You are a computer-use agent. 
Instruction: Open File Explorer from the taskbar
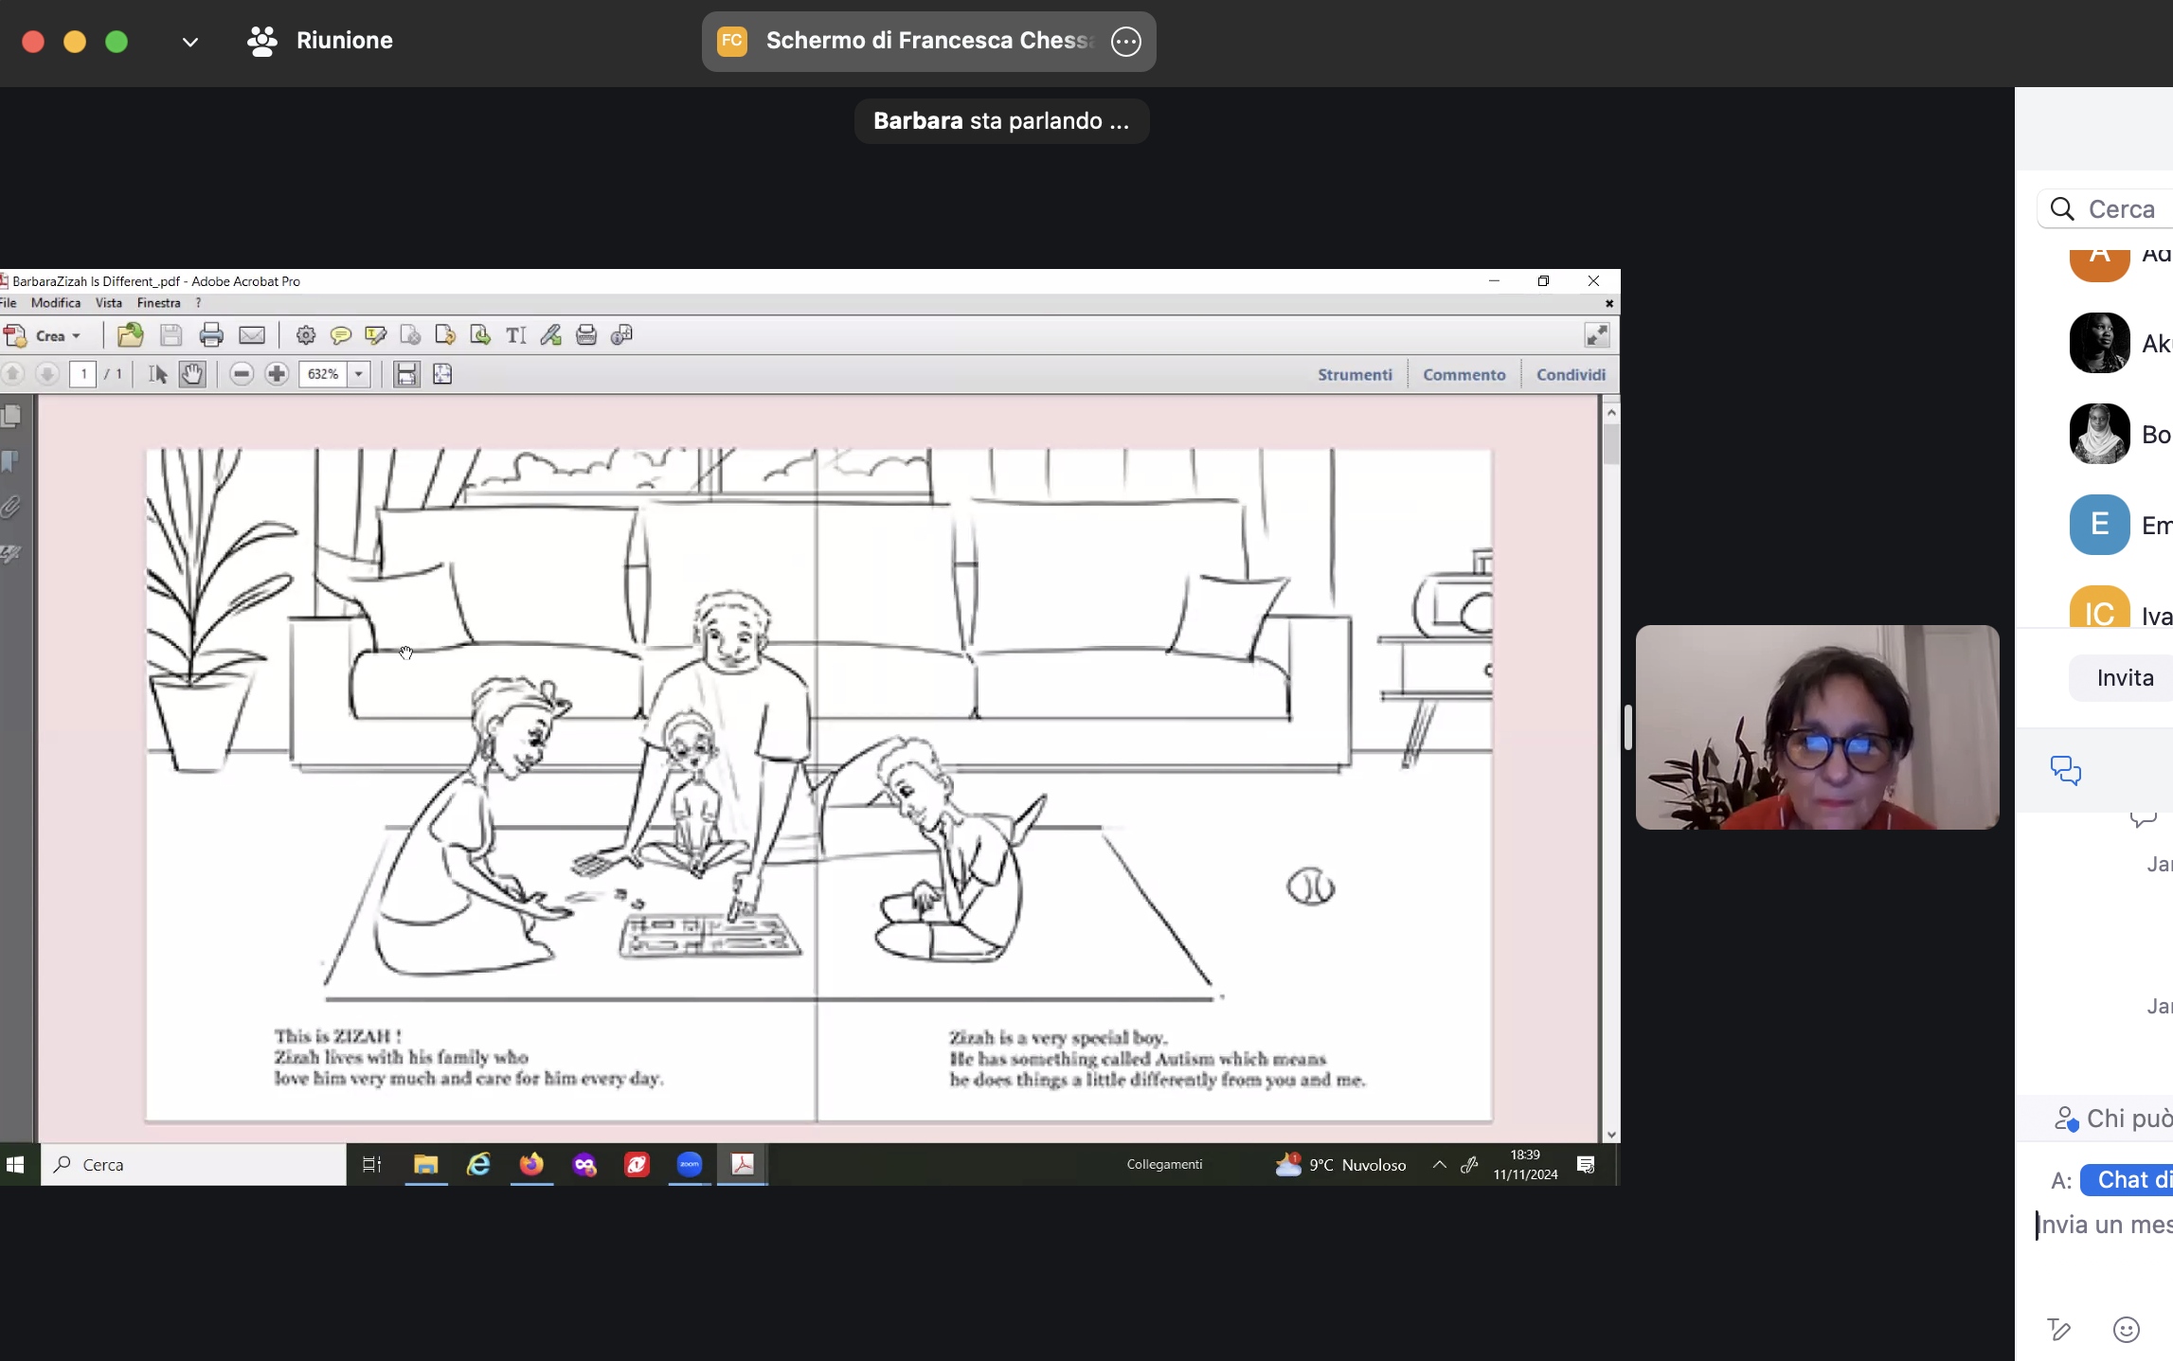click(426, 1165)
